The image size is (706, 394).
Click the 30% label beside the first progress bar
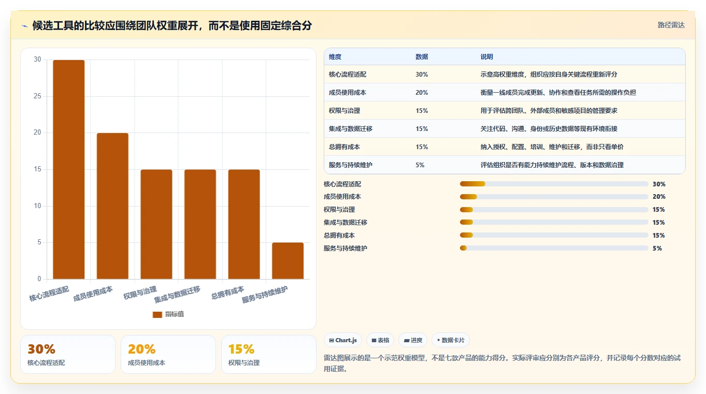click(659, 184)
